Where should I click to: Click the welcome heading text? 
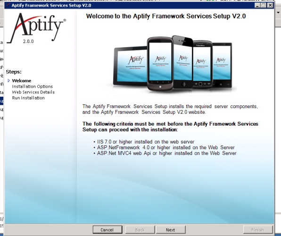tap(166, 16)
